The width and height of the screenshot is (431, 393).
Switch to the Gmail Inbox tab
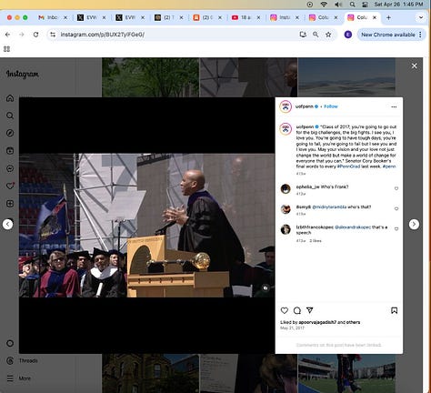click(53, 17)
